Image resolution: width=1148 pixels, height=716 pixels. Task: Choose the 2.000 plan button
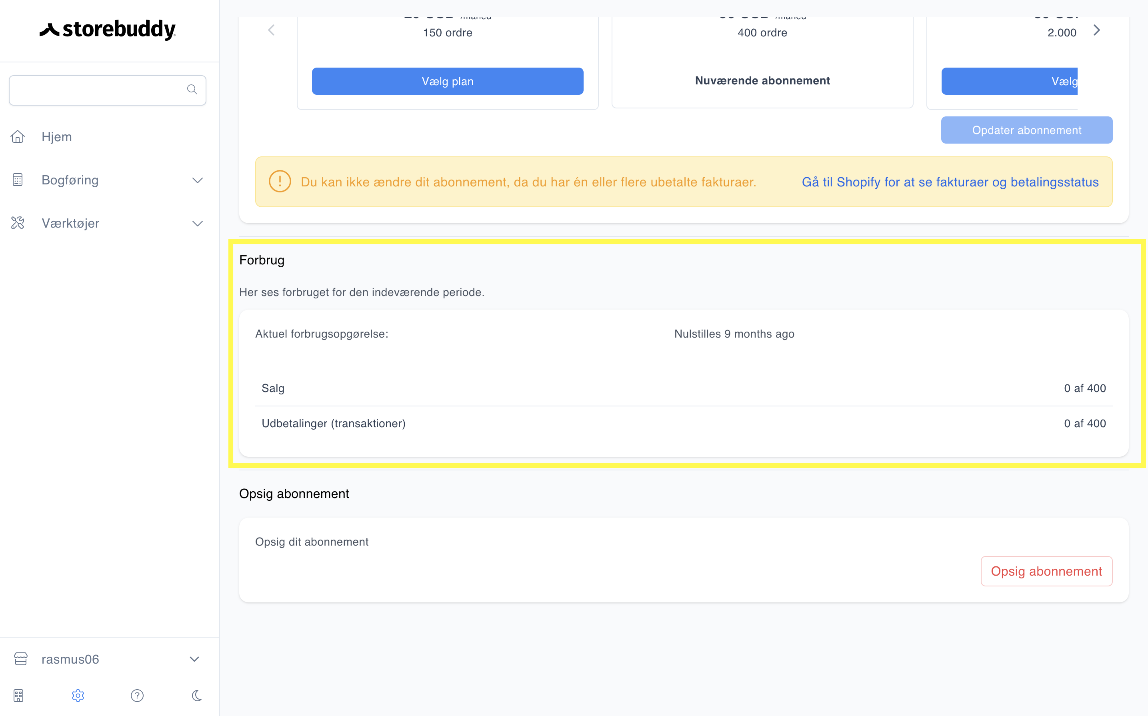coord(1009,81)
